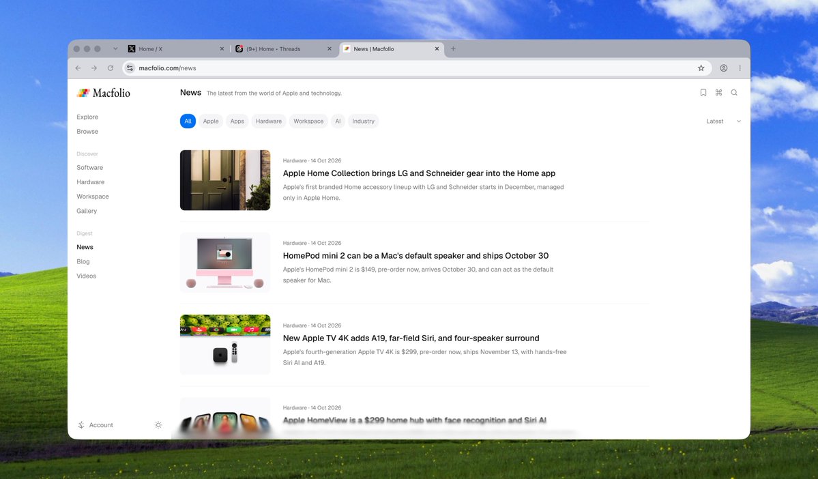Filter news by Workspace chip
Viewport: 818px width, 479px height.
click(308, 121)
